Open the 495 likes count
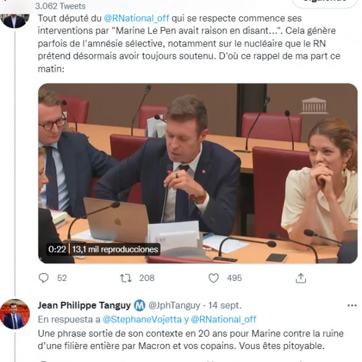Viewport: 362px width, 362px height. coord(235,278)
